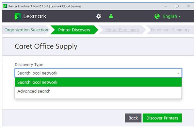This screenshot has height=131, width=196.
Task: Click the Lexmark logo in header
Action: pos(30,16)
